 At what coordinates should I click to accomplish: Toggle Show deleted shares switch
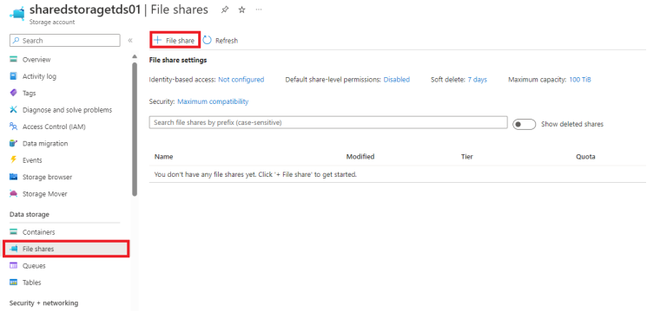coord(524,124)
